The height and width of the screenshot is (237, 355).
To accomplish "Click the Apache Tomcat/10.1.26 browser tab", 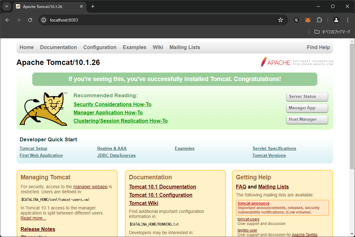I will (x=48, y=6).
